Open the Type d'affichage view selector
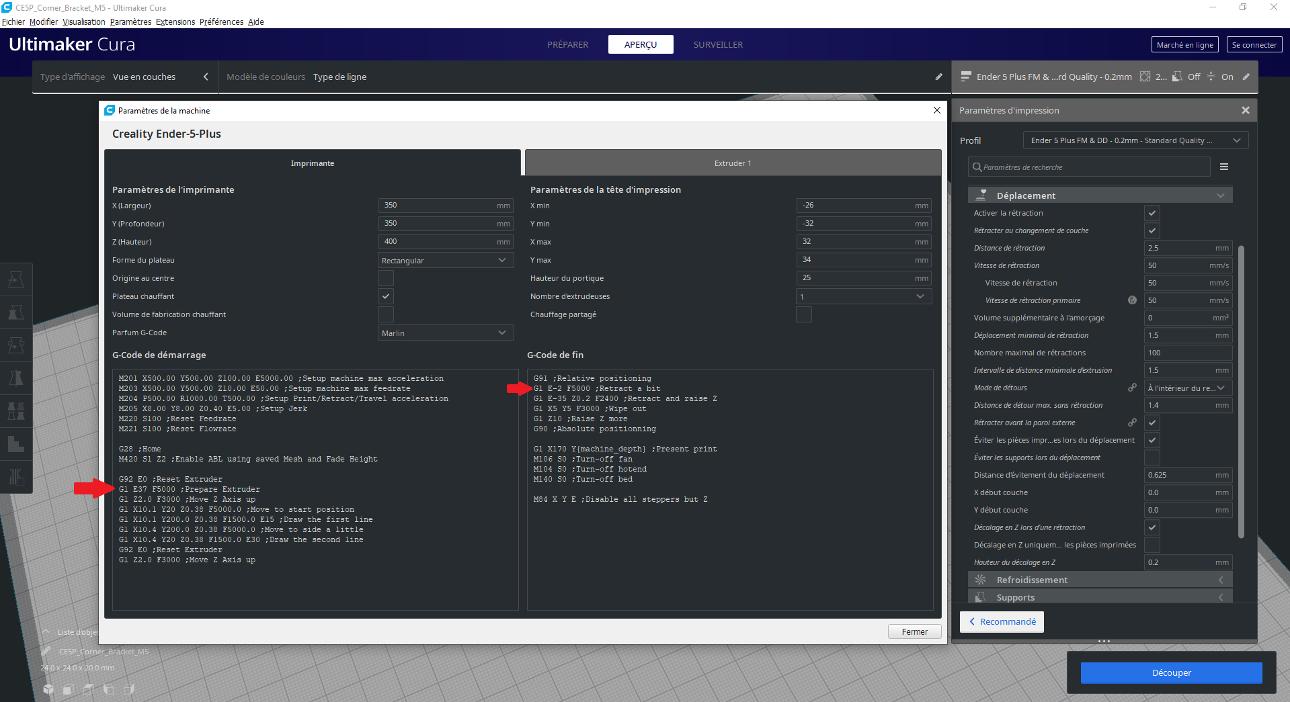The image size is (1290, 702). click(125, 77)
